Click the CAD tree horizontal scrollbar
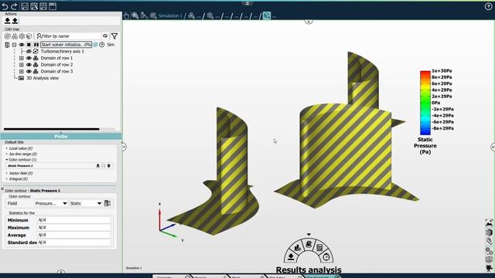Screen dimensions: 495x278 [52, 129]
